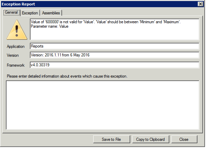Click the 'Application' label
The height and width of the screenshot is (148, 206).
pyautogui.click(x=16, y=46)
